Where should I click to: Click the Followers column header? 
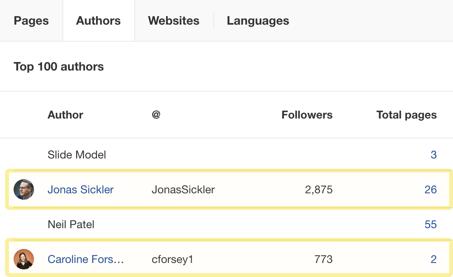tap(307, 115)
